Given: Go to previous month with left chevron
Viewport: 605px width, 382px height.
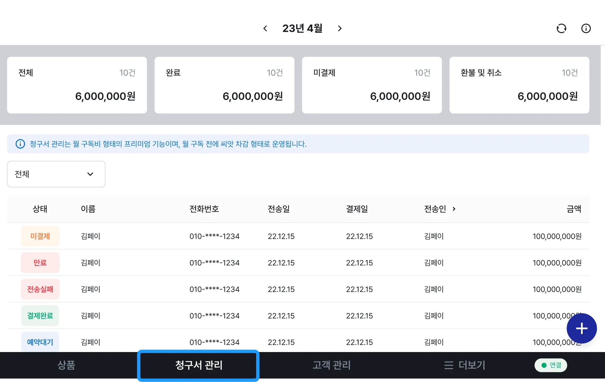Looking at the screenshot, I should pyautogui.click(x=265, y=28).
